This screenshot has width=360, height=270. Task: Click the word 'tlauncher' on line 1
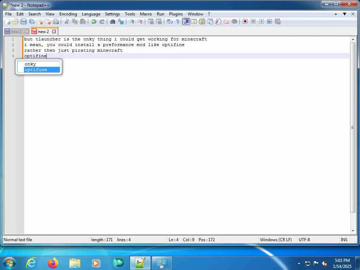(x=48, y=39)
